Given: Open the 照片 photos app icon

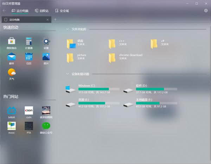Looking at the screenshot, I should (46, 57).
